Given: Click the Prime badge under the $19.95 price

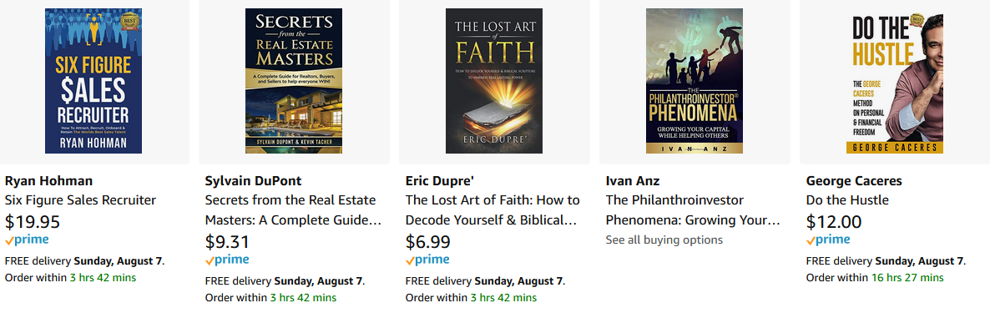Looking at the screenshot, I should click(27, 240).
